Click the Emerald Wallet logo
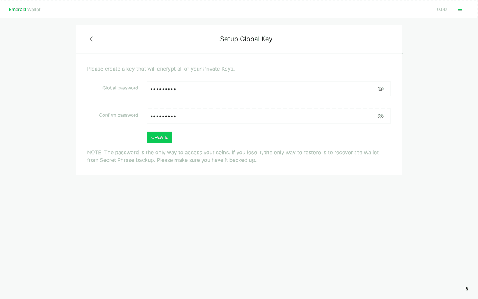Screen dimensions: 478x299 pos(25,10)
